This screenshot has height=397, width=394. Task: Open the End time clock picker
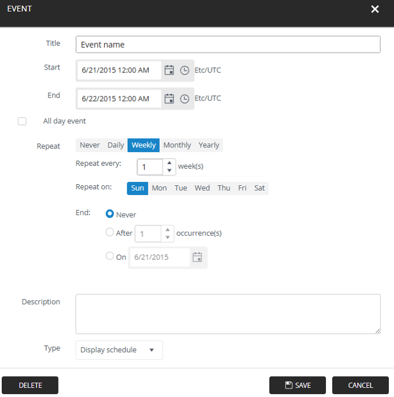pyautogui.click(x=184, y=99)
